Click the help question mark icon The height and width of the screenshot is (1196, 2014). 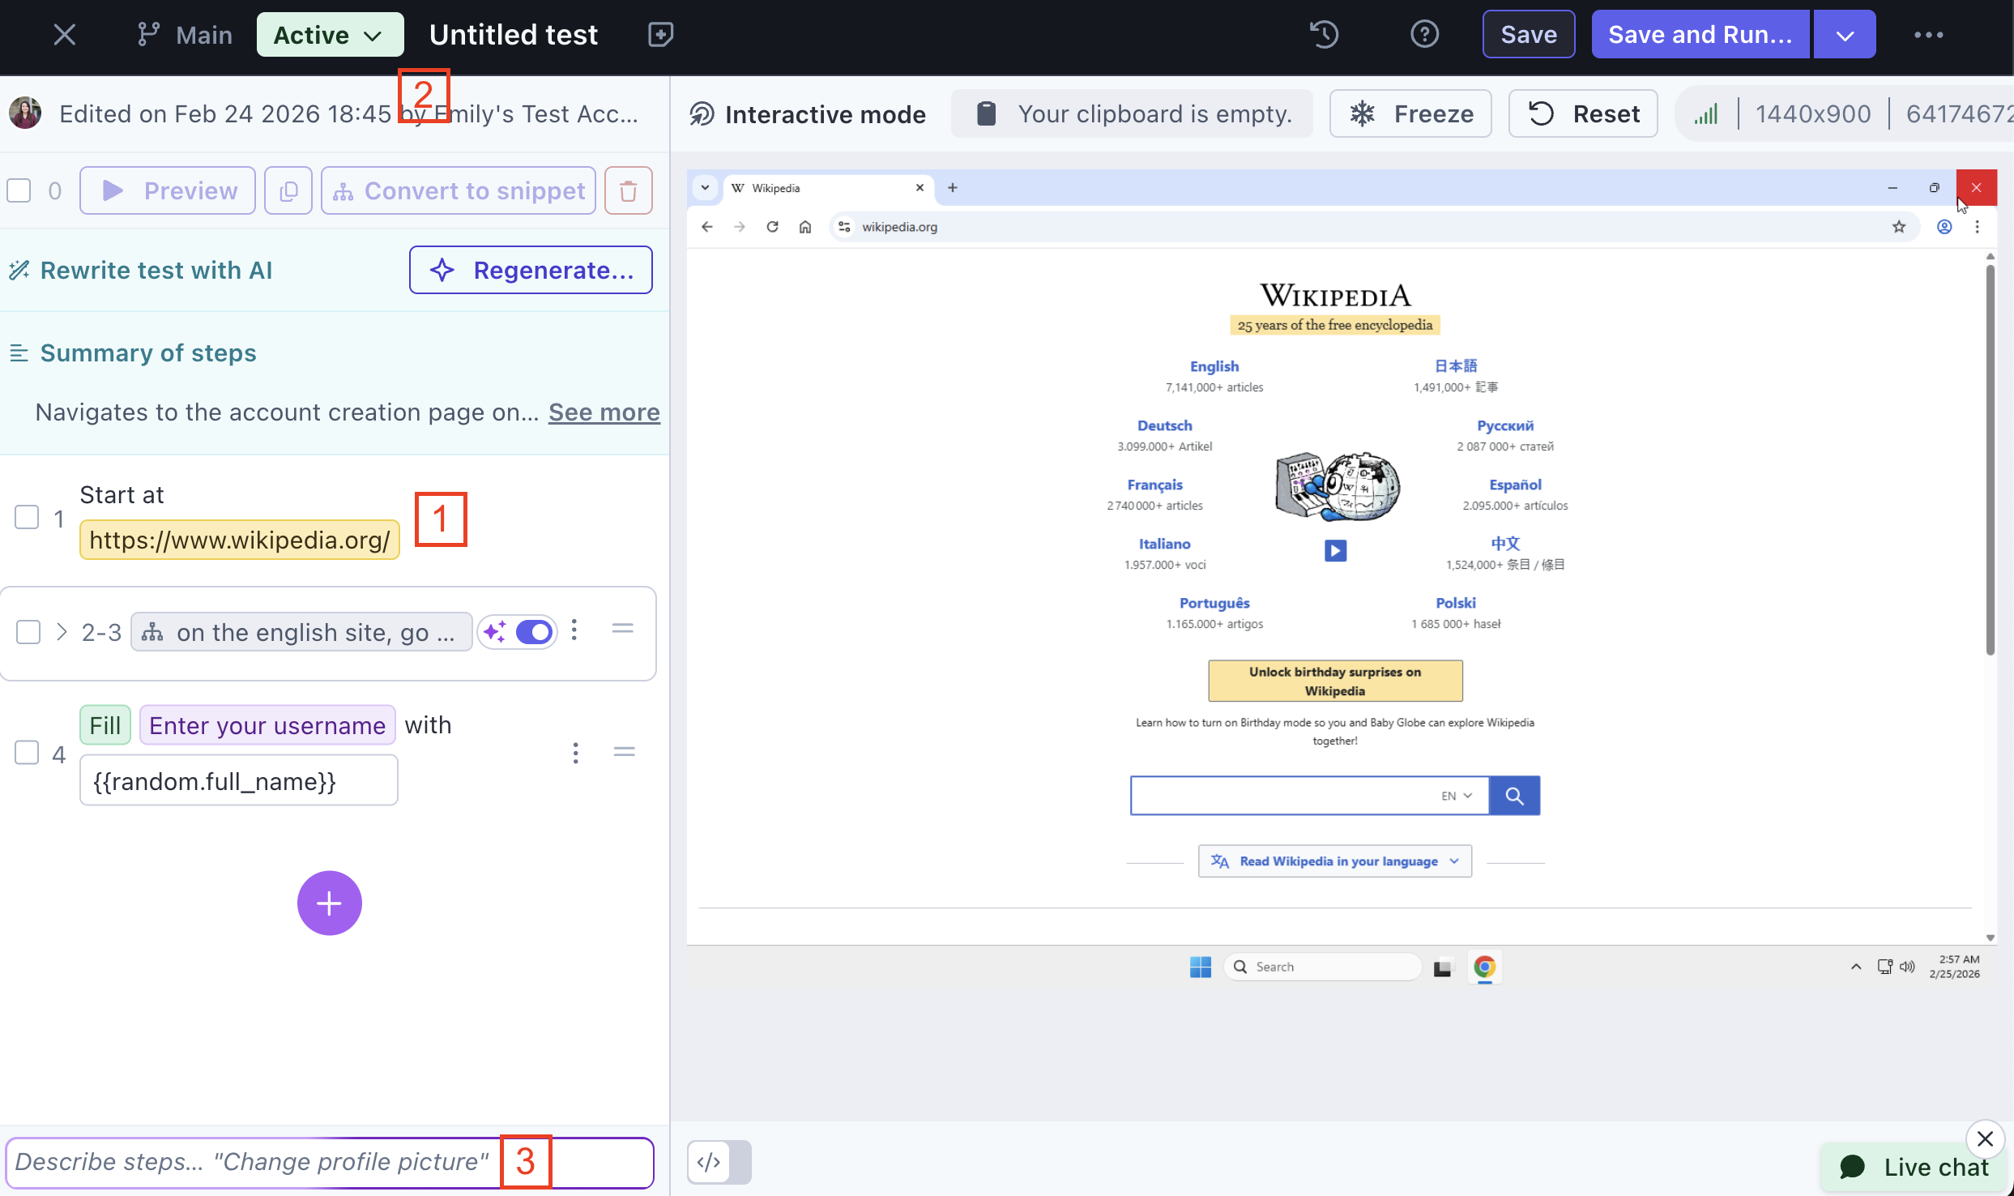[x=1424, y=35]
